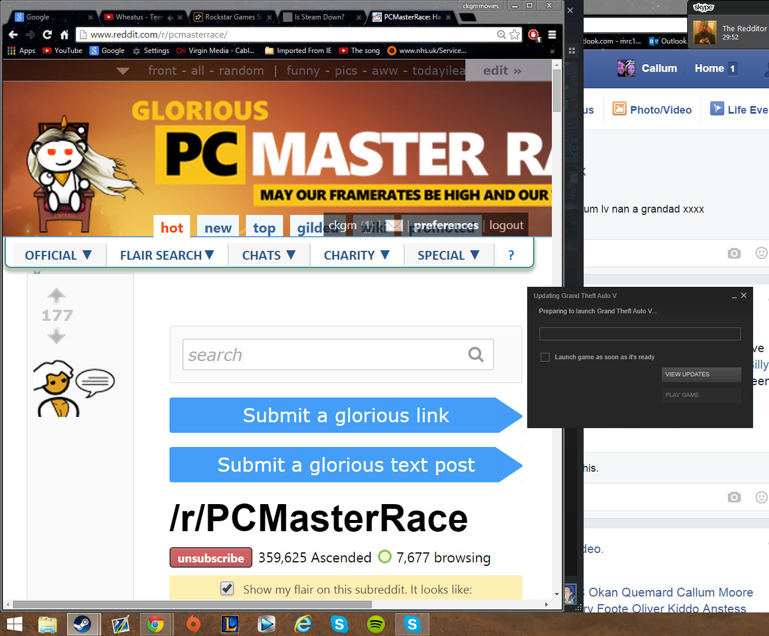The width and height of the screenshot is (769, 636).
Task: Click the second camera icon on Facebook
Action: pos(734,497)
